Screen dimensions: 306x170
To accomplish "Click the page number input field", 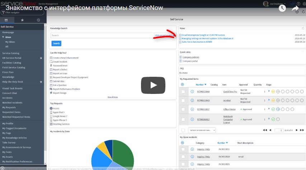I will coord(279,130).
